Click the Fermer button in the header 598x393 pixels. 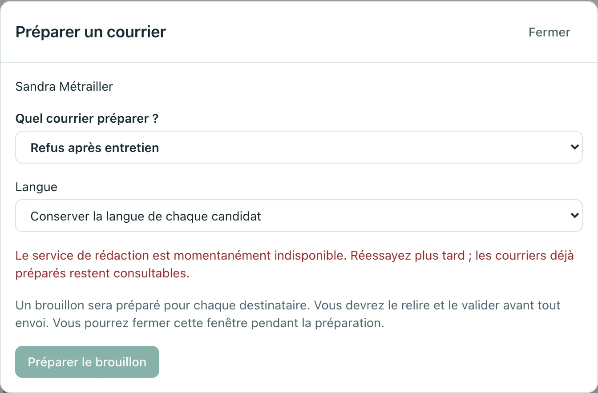(549, 32)
